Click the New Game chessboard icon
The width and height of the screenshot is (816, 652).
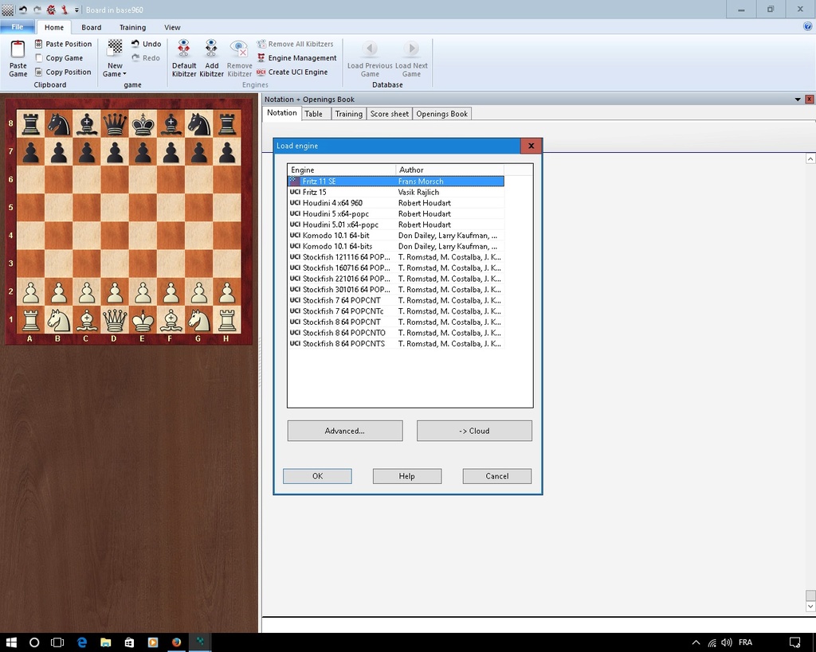[x=115, y=49]
